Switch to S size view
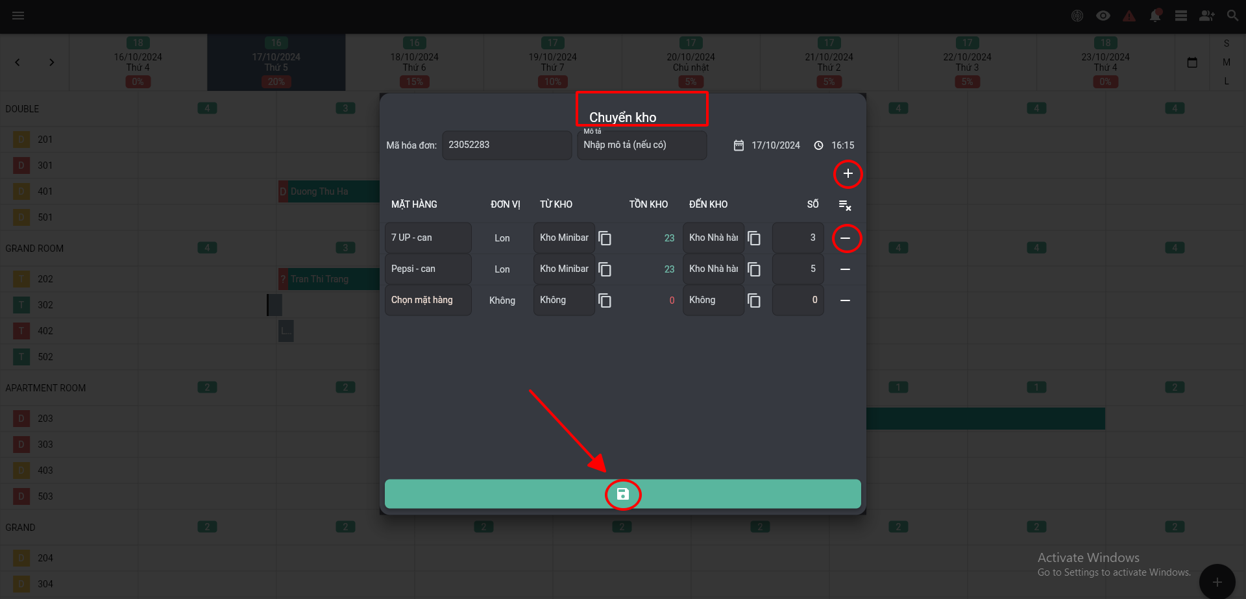The image size is (1246, 599). (1227, 43)
